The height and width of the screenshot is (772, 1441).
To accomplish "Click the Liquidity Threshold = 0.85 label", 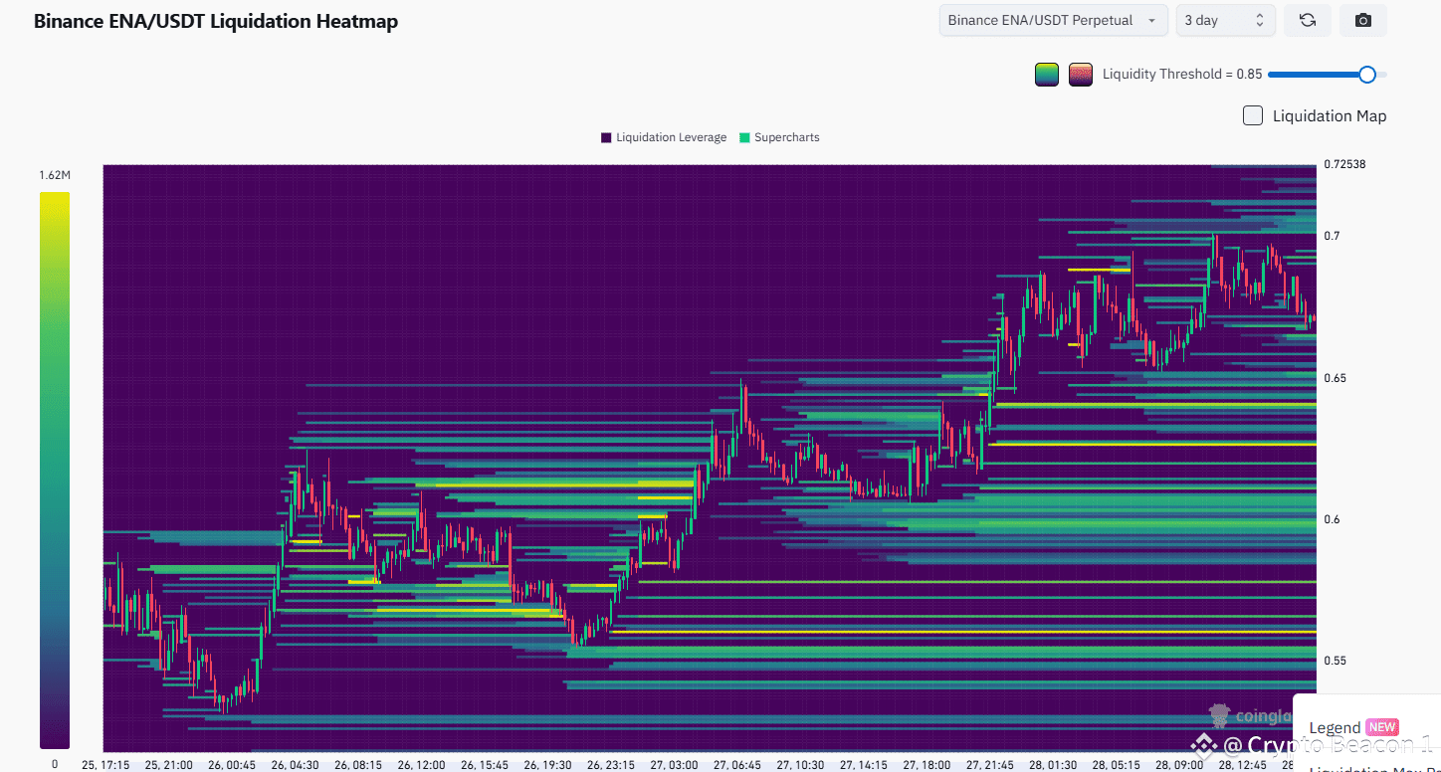I will pos(1182,74).
